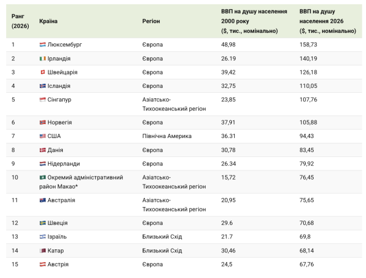Click the Denmark flag icon

43,150
